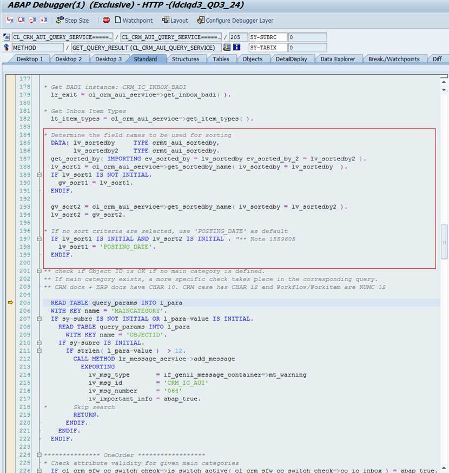449x473 pixels.
Task: Open the Break./Watchpoints tab
Action: pos(394,59)
